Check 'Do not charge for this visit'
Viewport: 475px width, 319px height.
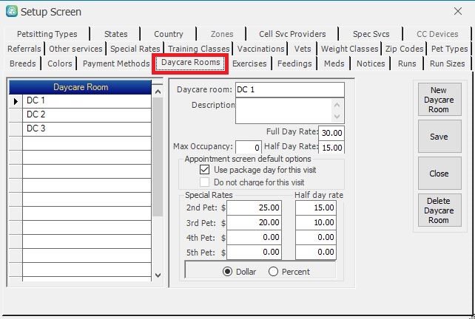(x=205, y=182)
